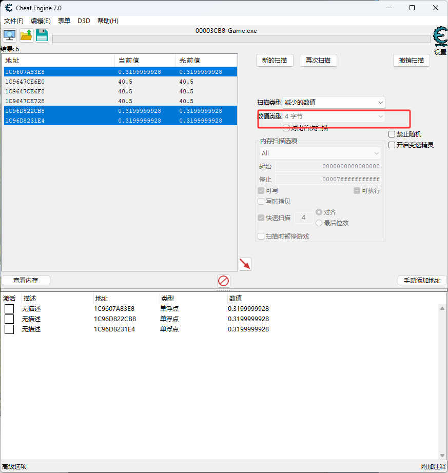Click the 起始 start address field
Viewport: 448px width, 473px height.
(x=327, y=166)
